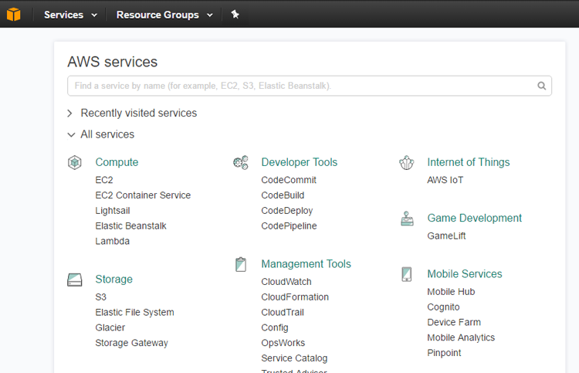
Task: Focus the find a service search field
Action: click(x=301, y=86)
